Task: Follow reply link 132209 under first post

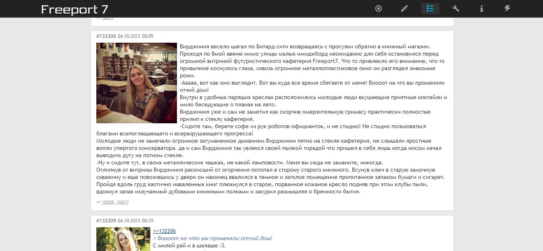Action: [x=108, y=202]
